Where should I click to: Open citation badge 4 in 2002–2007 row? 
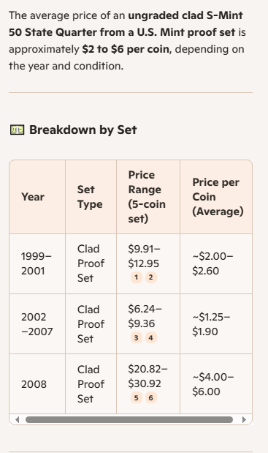click(x=150, y=337)
